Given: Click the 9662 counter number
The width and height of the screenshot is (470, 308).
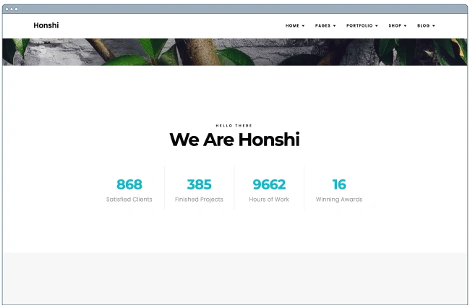Looking at the screenshot, I should pos(269,184).
